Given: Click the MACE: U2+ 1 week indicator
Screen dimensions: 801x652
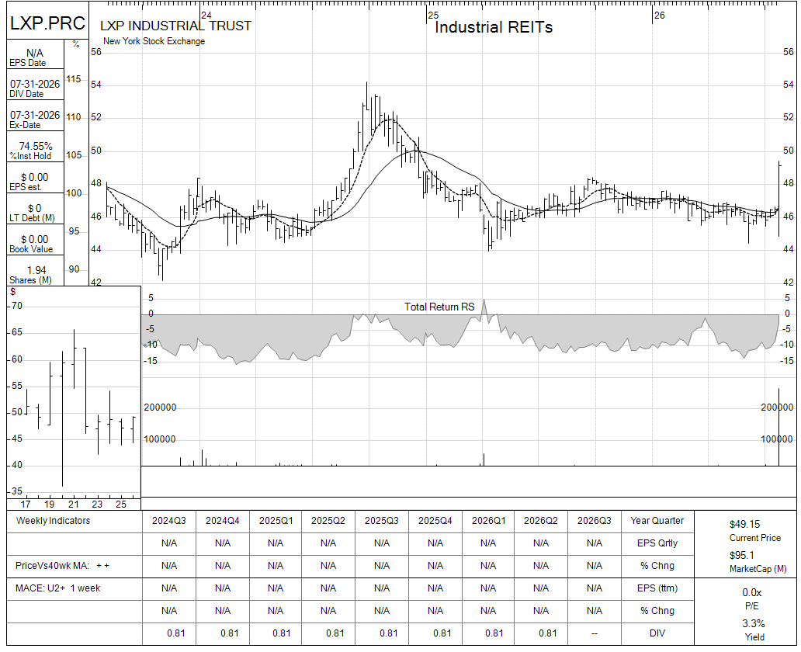Looking at the screenshot, I should pos(57,588).
